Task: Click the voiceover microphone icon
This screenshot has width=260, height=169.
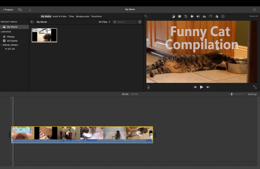Action: [x=149, y=87]
